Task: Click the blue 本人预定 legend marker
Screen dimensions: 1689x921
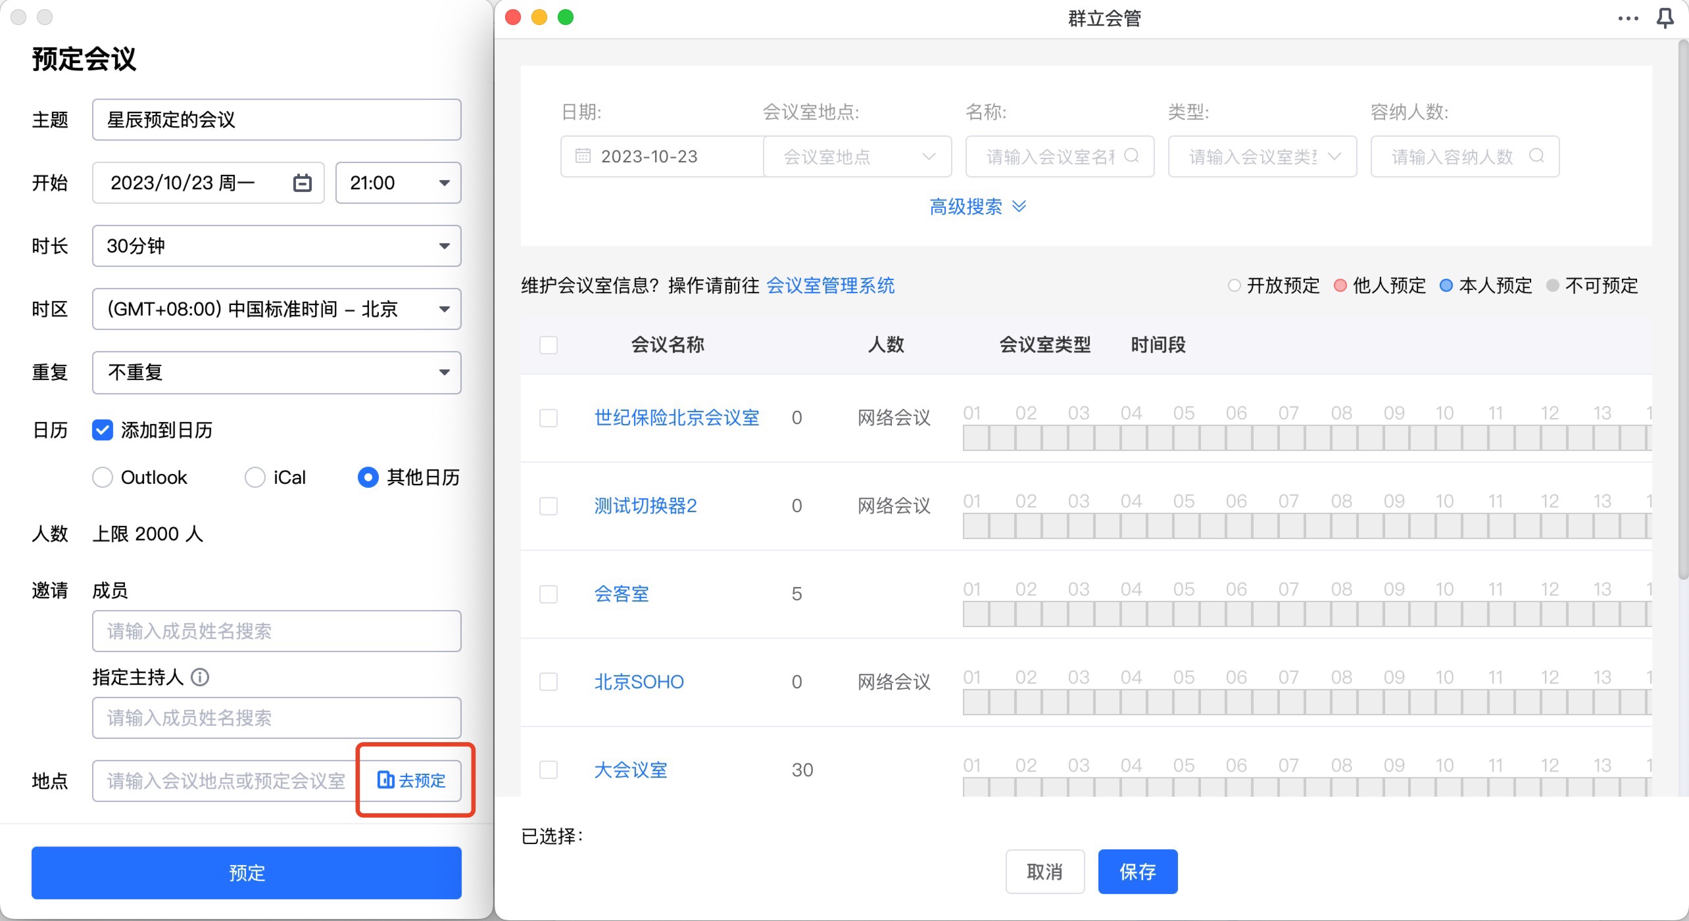Action: [x=1446, y=285]
